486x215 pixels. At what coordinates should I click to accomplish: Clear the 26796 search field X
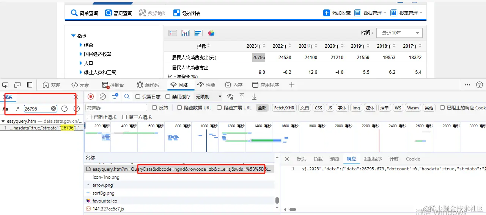coord(53,109)
